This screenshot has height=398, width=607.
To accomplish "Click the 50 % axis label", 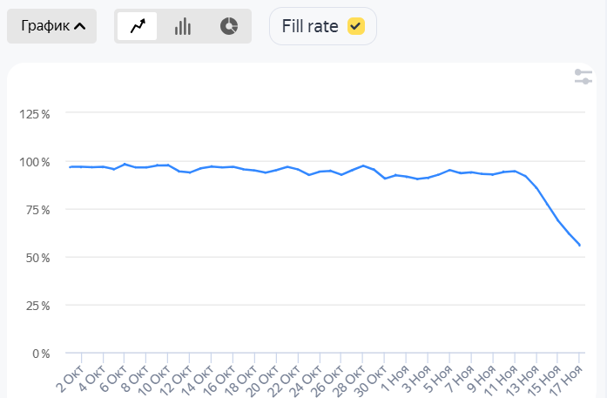I will [38, 258].
